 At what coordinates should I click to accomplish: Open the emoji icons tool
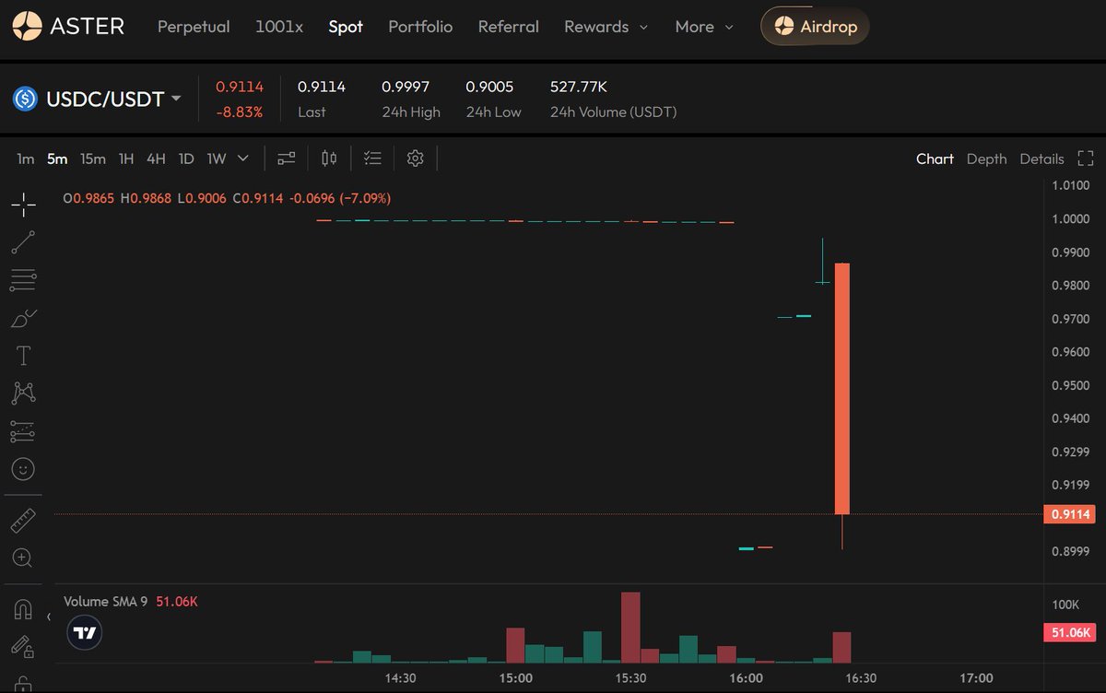23,469
